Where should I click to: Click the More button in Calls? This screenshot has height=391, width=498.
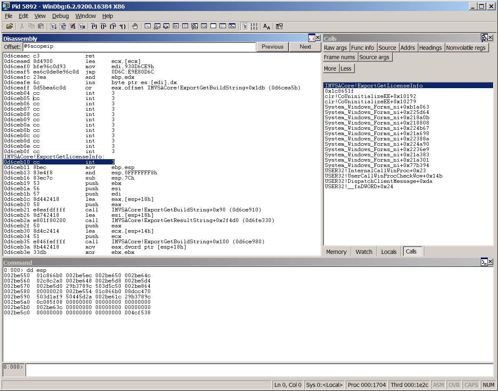pos(330,69)
